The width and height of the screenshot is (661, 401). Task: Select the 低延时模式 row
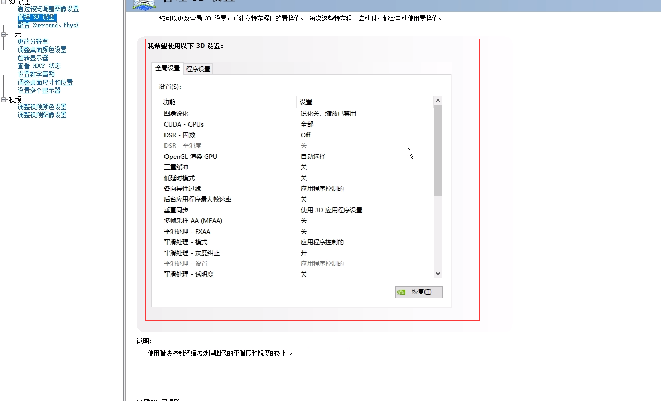point(296,178)
